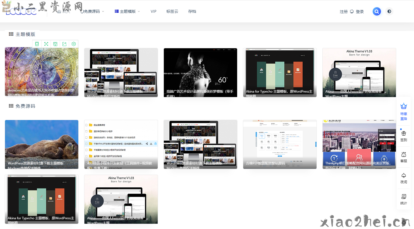The height and width of the screenshot is (229, 414).
Task: Open Akina Theme V1.03 card under 主题模版
Action: coord(359,73)
